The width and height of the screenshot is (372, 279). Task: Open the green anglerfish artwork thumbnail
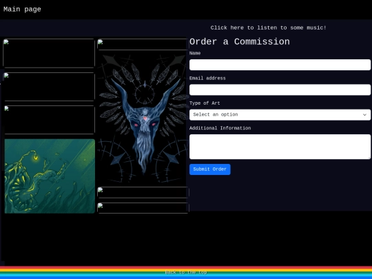[50, 176]
